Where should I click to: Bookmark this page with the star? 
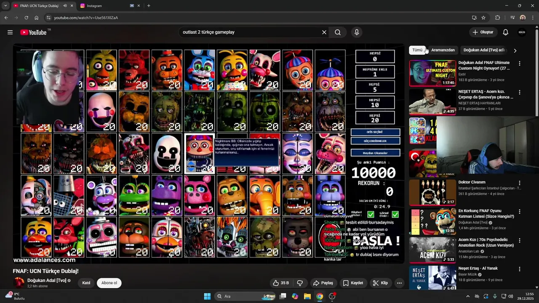483,18
